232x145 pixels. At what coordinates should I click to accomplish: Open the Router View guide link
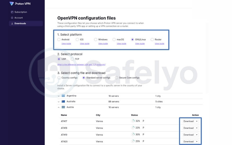[x=159, y=44]
